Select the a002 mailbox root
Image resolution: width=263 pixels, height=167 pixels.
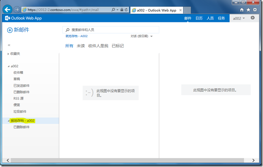pos(15,66)
